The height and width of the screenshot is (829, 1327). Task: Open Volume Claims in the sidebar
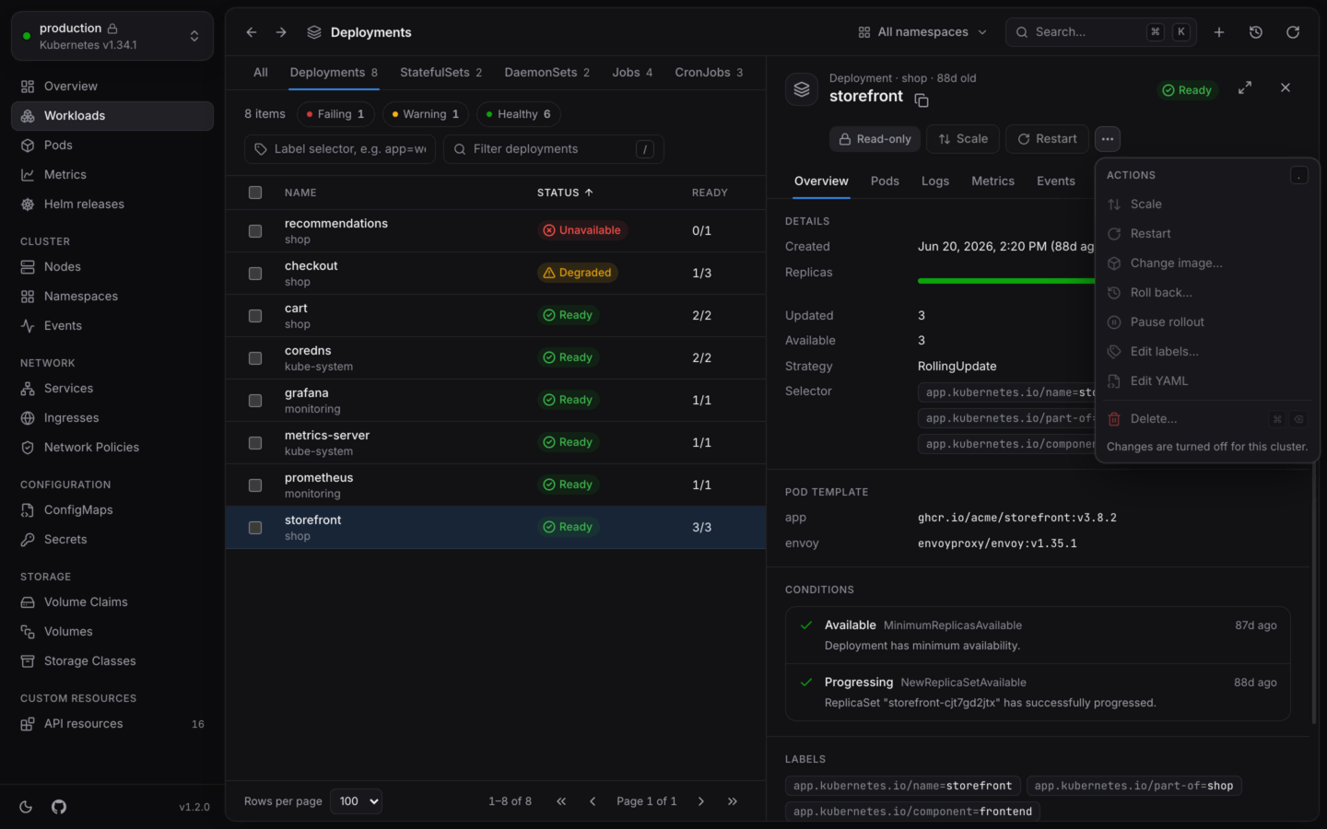112,602
